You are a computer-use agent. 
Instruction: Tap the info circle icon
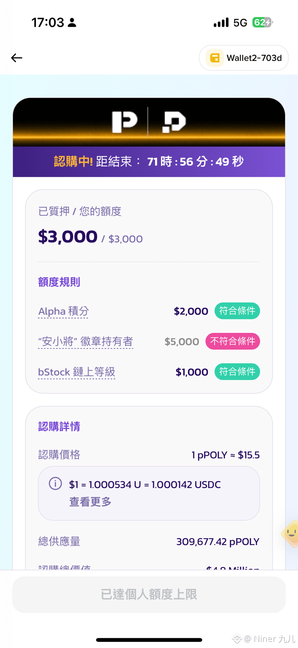pos(55,483)
